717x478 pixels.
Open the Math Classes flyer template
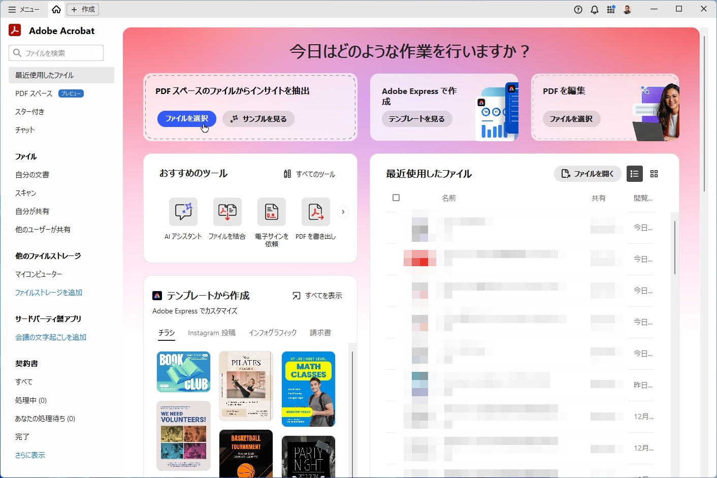308,389
